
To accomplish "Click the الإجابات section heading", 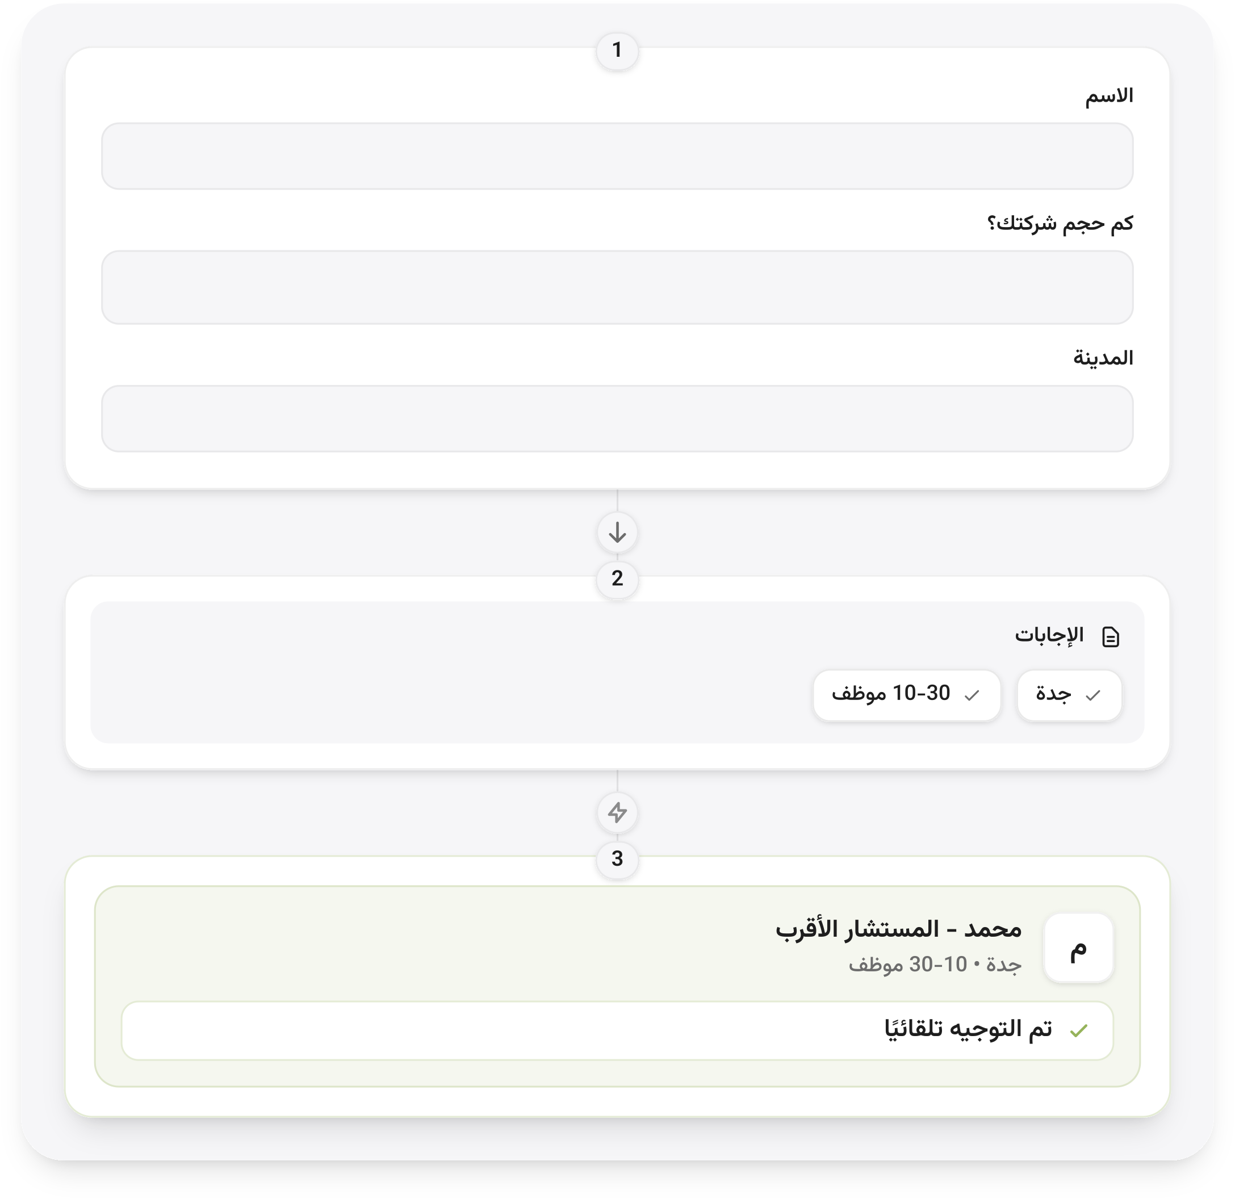I will click(x=1049, y=635).
